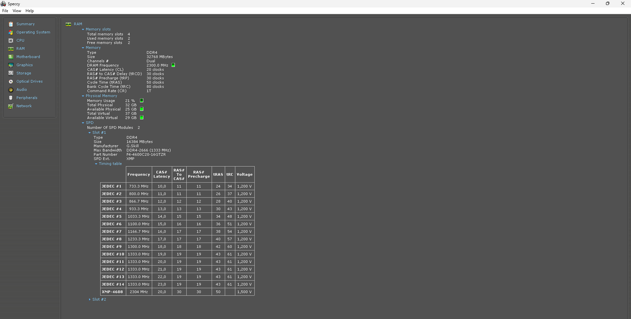This screenshot has height=319, width=631.
Task: Click the 'Frequency' column header in timing table
Action: click(139, 174)
